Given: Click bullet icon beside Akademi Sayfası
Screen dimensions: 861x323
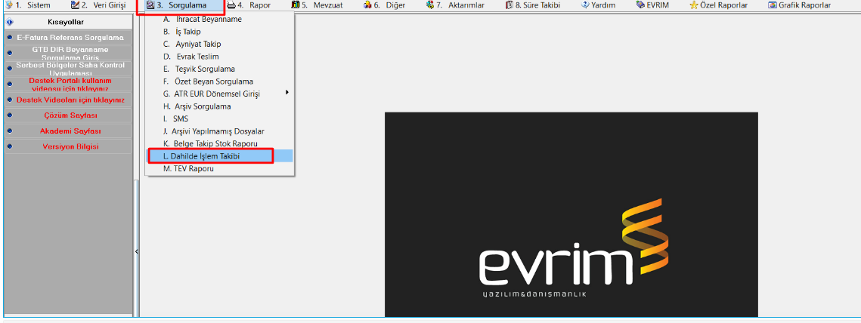Looking at the screenshot, I should click(11, 131).
